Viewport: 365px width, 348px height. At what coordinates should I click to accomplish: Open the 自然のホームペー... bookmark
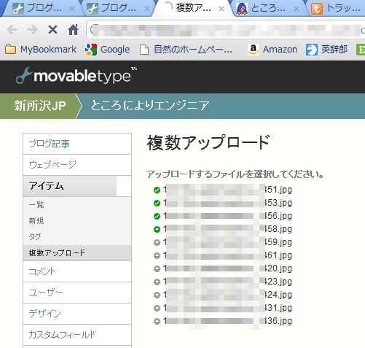tap(186, 50)
